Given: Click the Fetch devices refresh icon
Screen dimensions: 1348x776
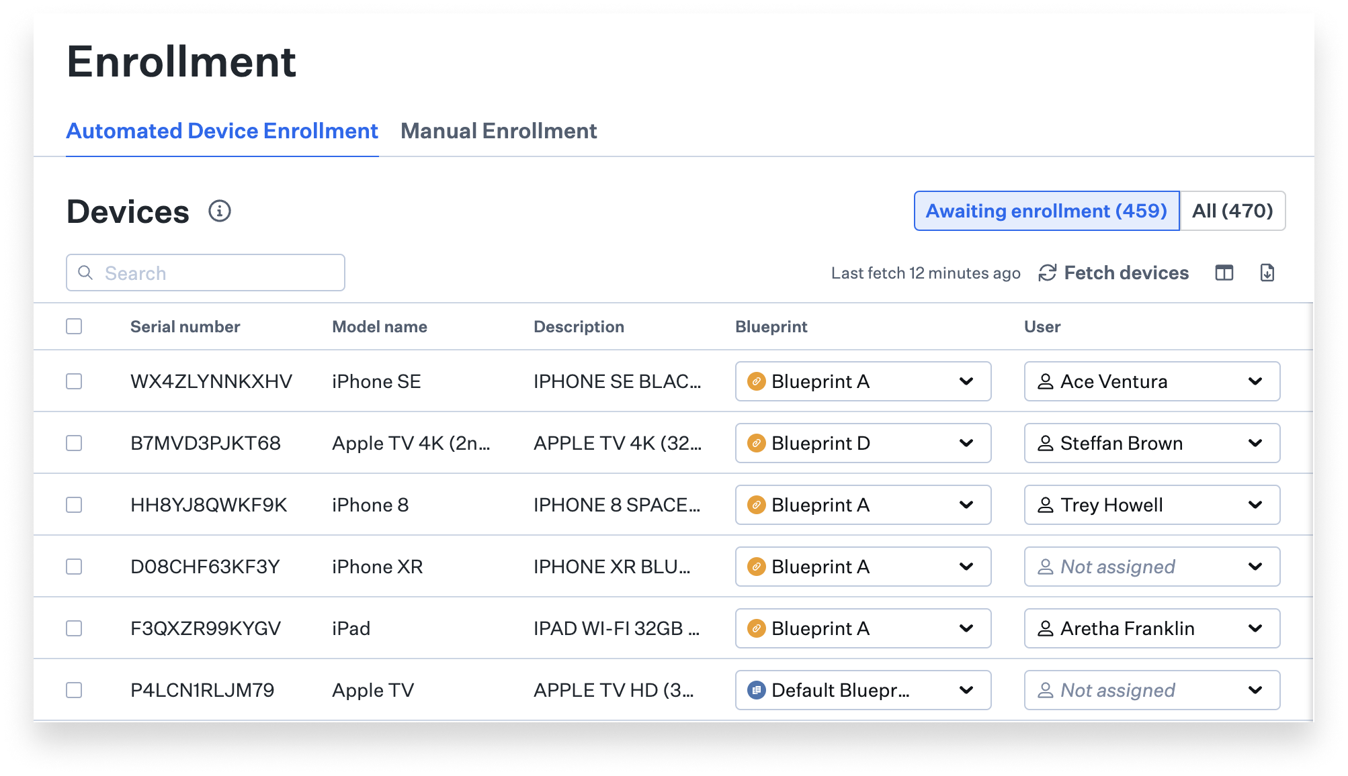Looking at the screenshot, I should [1047, 273].
